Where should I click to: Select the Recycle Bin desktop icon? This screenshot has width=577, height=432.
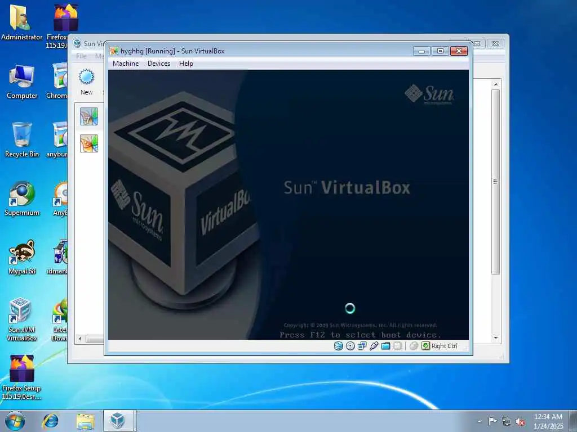pyautogui.click(x=22, y=140)
